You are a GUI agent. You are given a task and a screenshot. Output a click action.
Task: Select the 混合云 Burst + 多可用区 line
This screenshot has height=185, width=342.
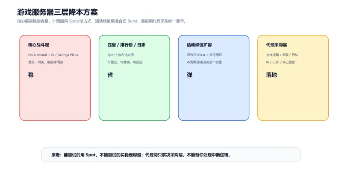point(204,55)
